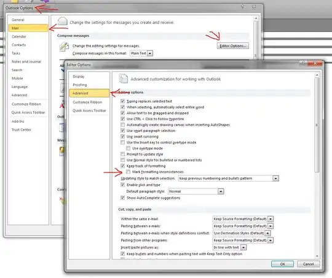Toggle Use CTRL + Click to follow hyperlink
Screen dimensions: 332x278
tap(122, 119)
